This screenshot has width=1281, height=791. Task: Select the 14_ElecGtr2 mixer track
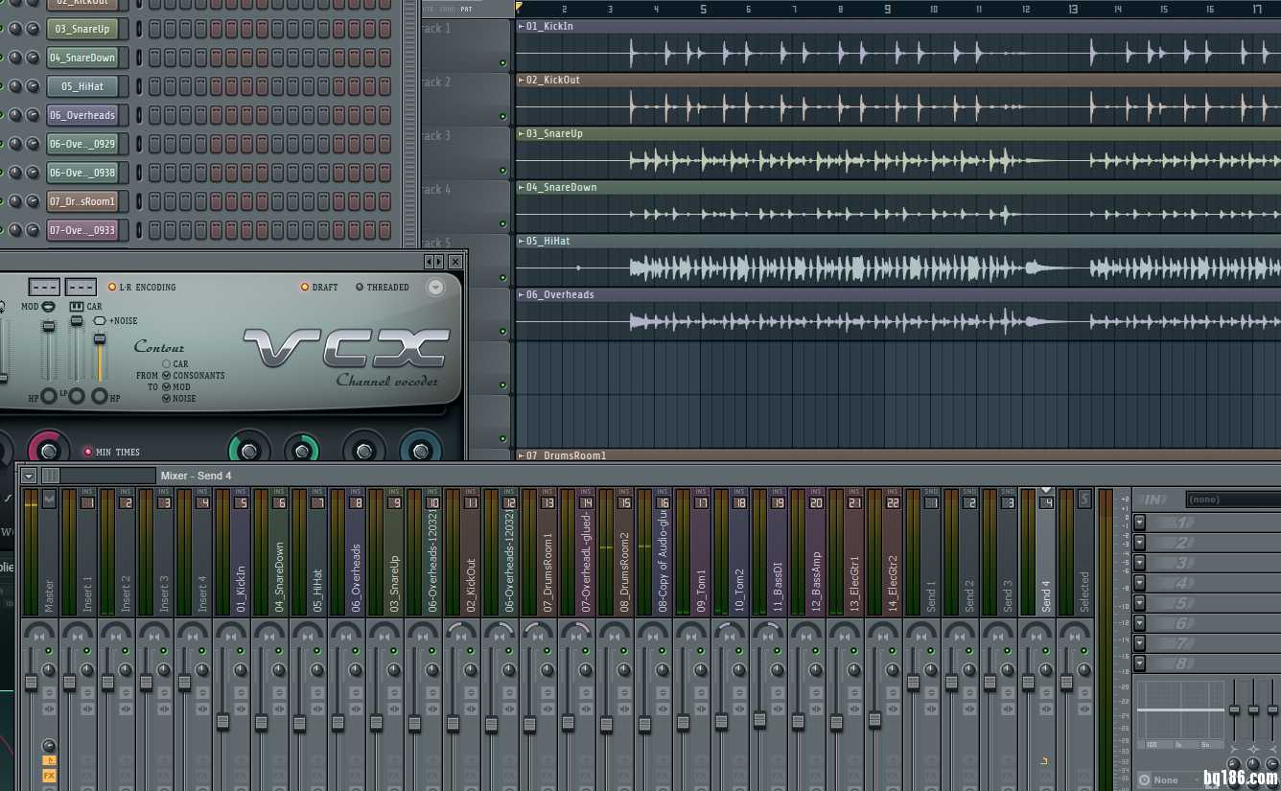[892, 551]
